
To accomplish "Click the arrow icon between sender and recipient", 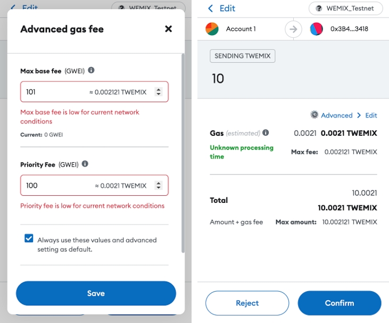I will (x=293, y=29).
